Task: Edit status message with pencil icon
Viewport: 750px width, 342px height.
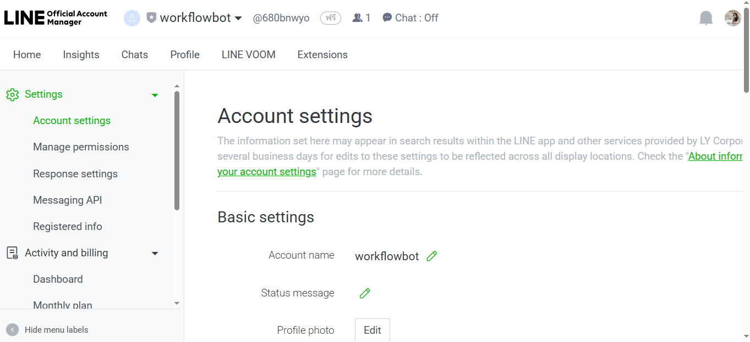Action: [365, 293]
